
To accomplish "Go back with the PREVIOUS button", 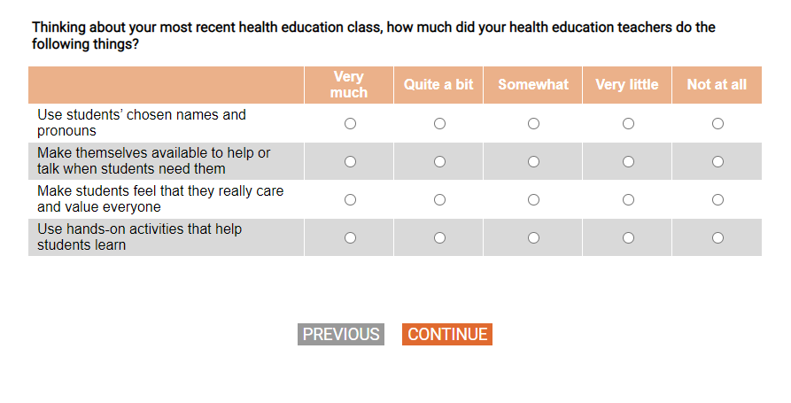I will (341, 335).
